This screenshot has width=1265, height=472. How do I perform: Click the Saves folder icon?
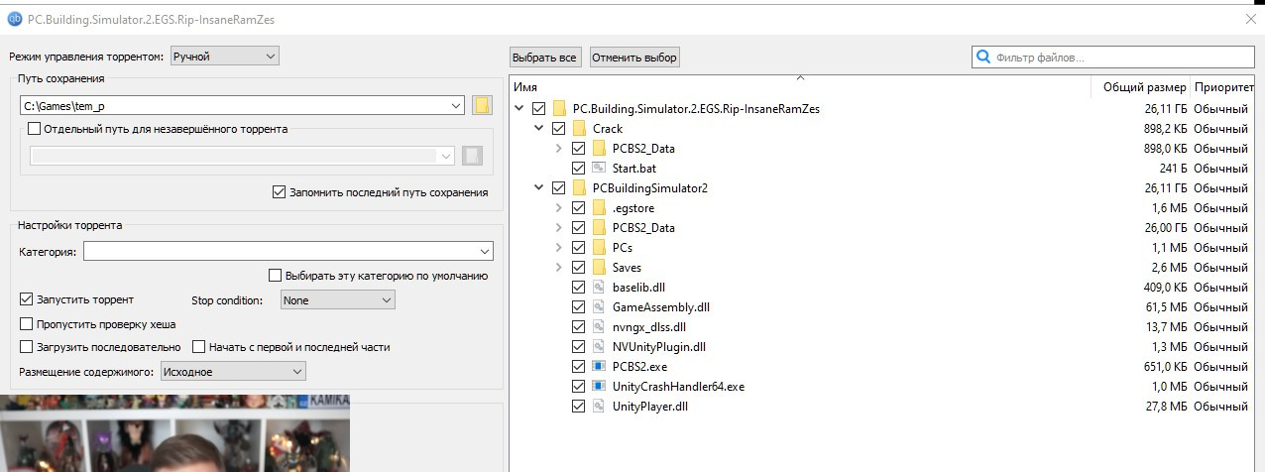(x=599, y=268)
